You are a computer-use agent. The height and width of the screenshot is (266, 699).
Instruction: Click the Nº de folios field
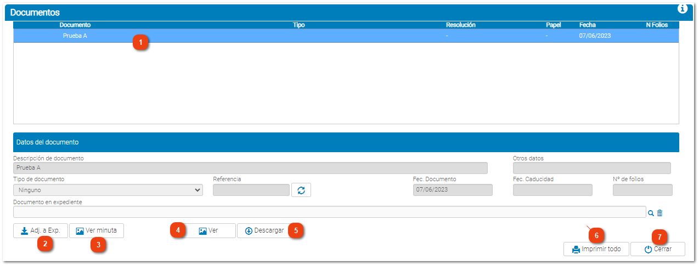pos(642,190)
